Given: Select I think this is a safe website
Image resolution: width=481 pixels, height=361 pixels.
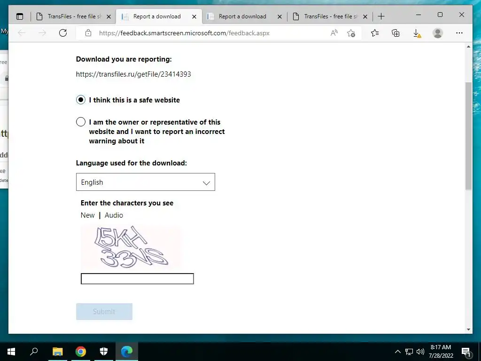Looking at the screenshot, I should [x=81, y=100].
